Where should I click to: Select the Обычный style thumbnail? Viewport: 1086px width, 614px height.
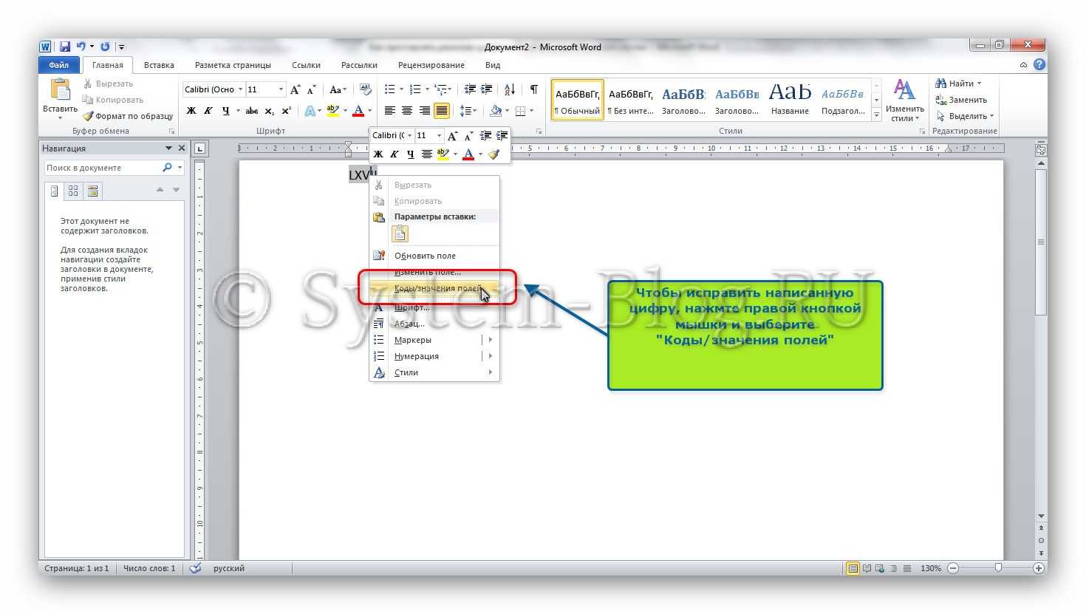click(578, 100)
